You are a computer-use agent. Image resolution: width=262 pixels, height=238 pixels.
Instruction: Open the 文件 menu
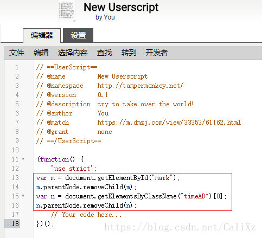tap(16, 53)
